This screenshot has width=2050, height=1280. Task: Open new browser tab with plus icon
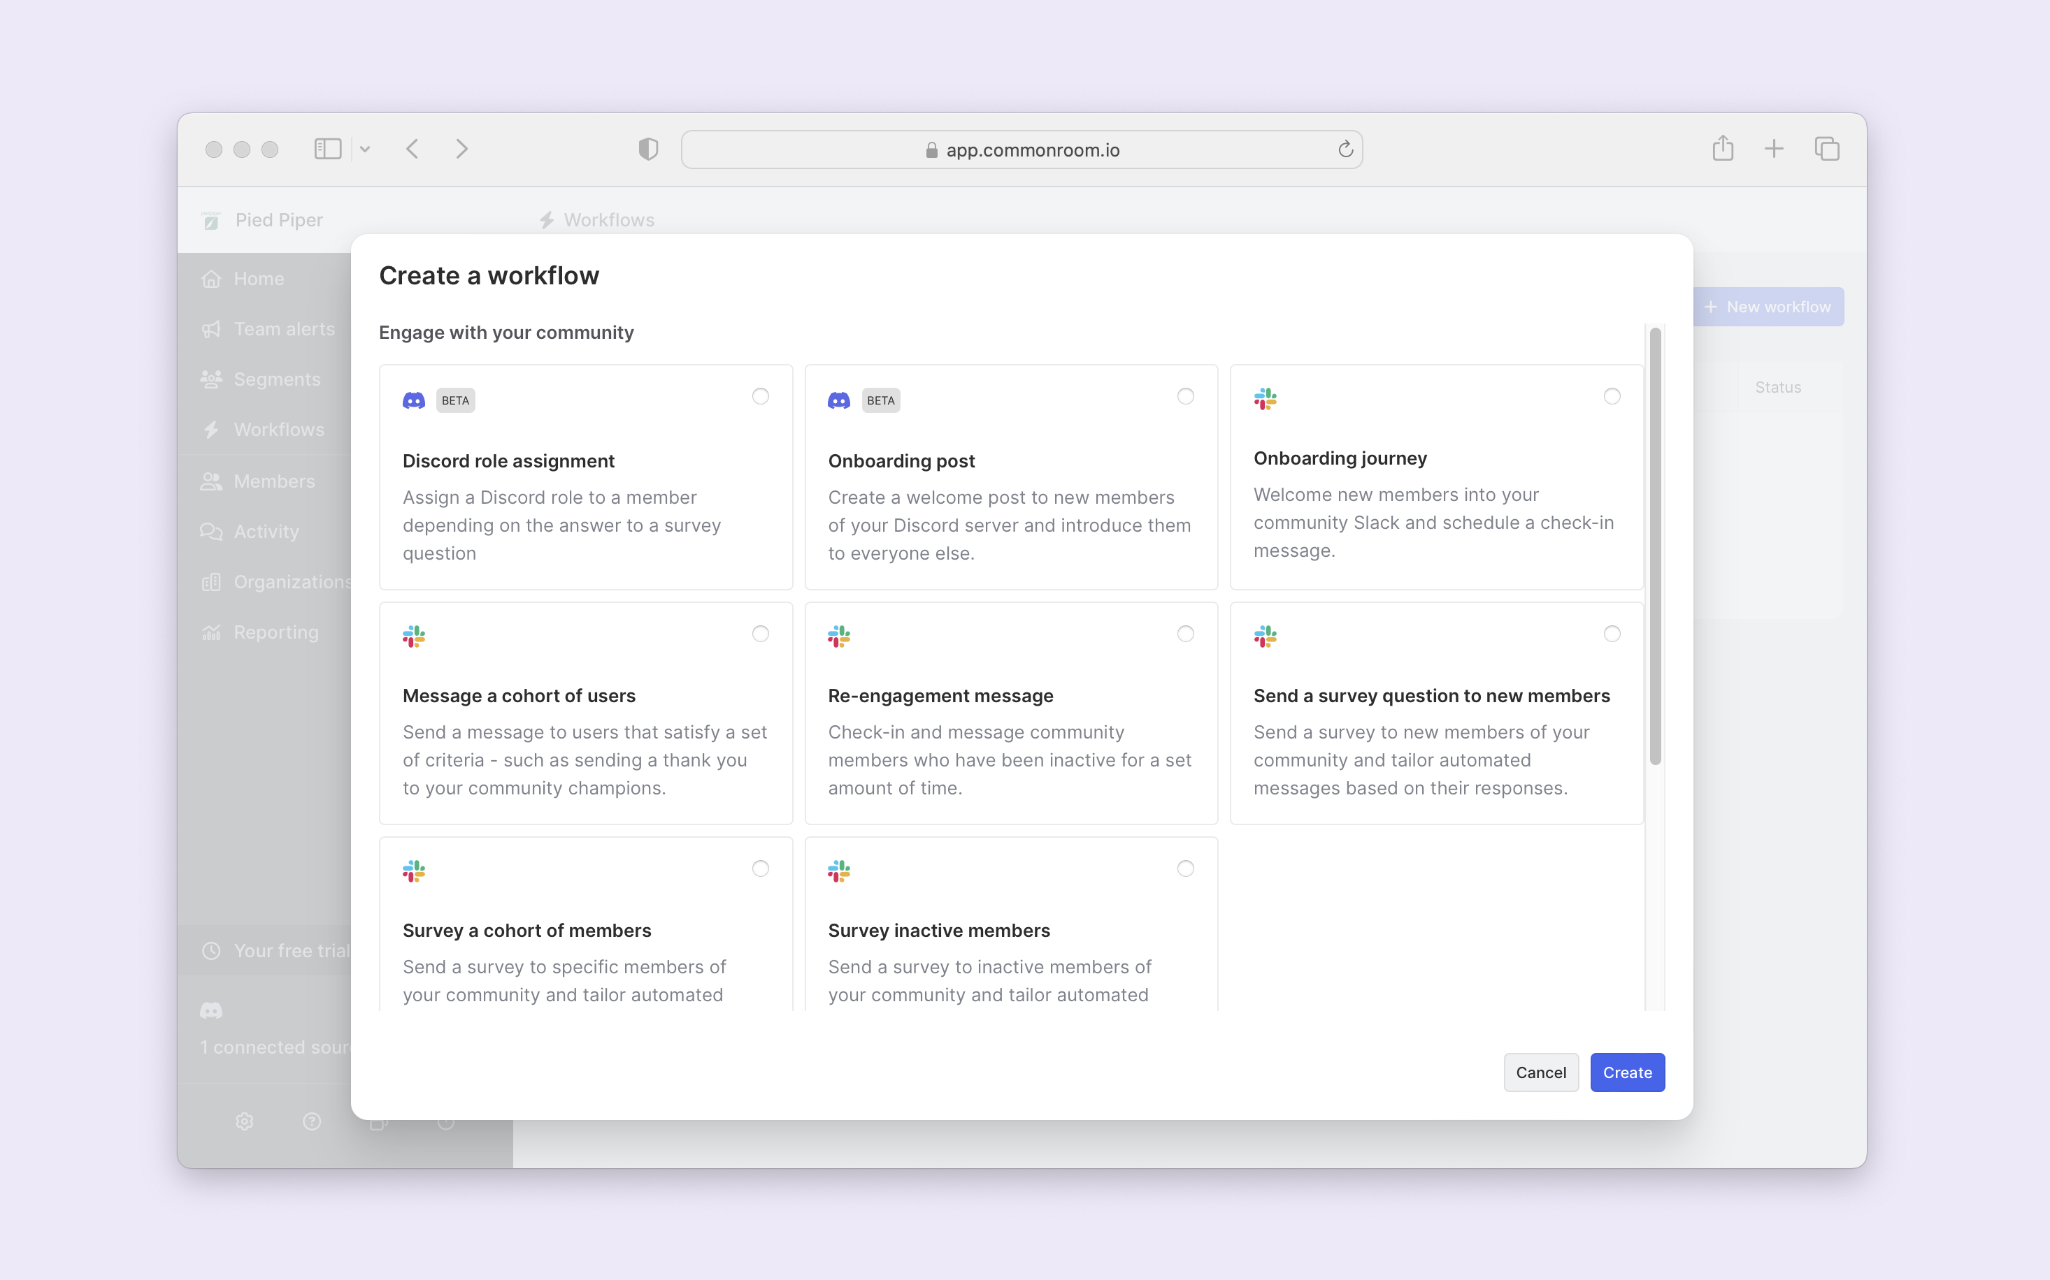(x=1774, y=149)
